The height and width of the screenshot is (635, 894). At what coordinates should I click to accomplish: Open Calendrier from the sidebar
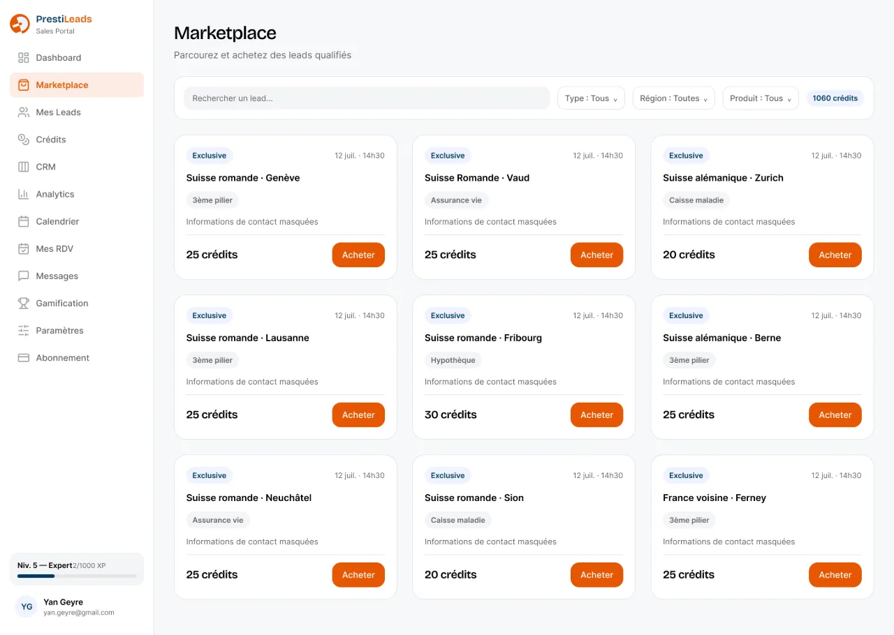(x=77, y=221)
